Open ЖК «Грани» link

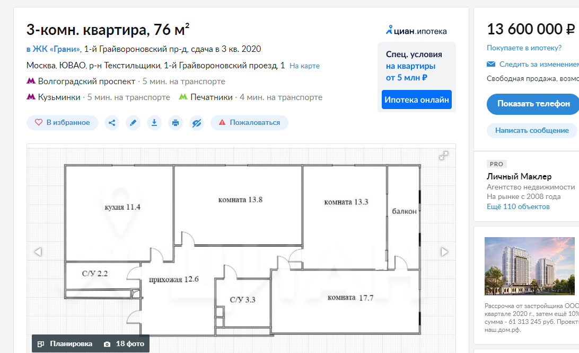(53, 49)
